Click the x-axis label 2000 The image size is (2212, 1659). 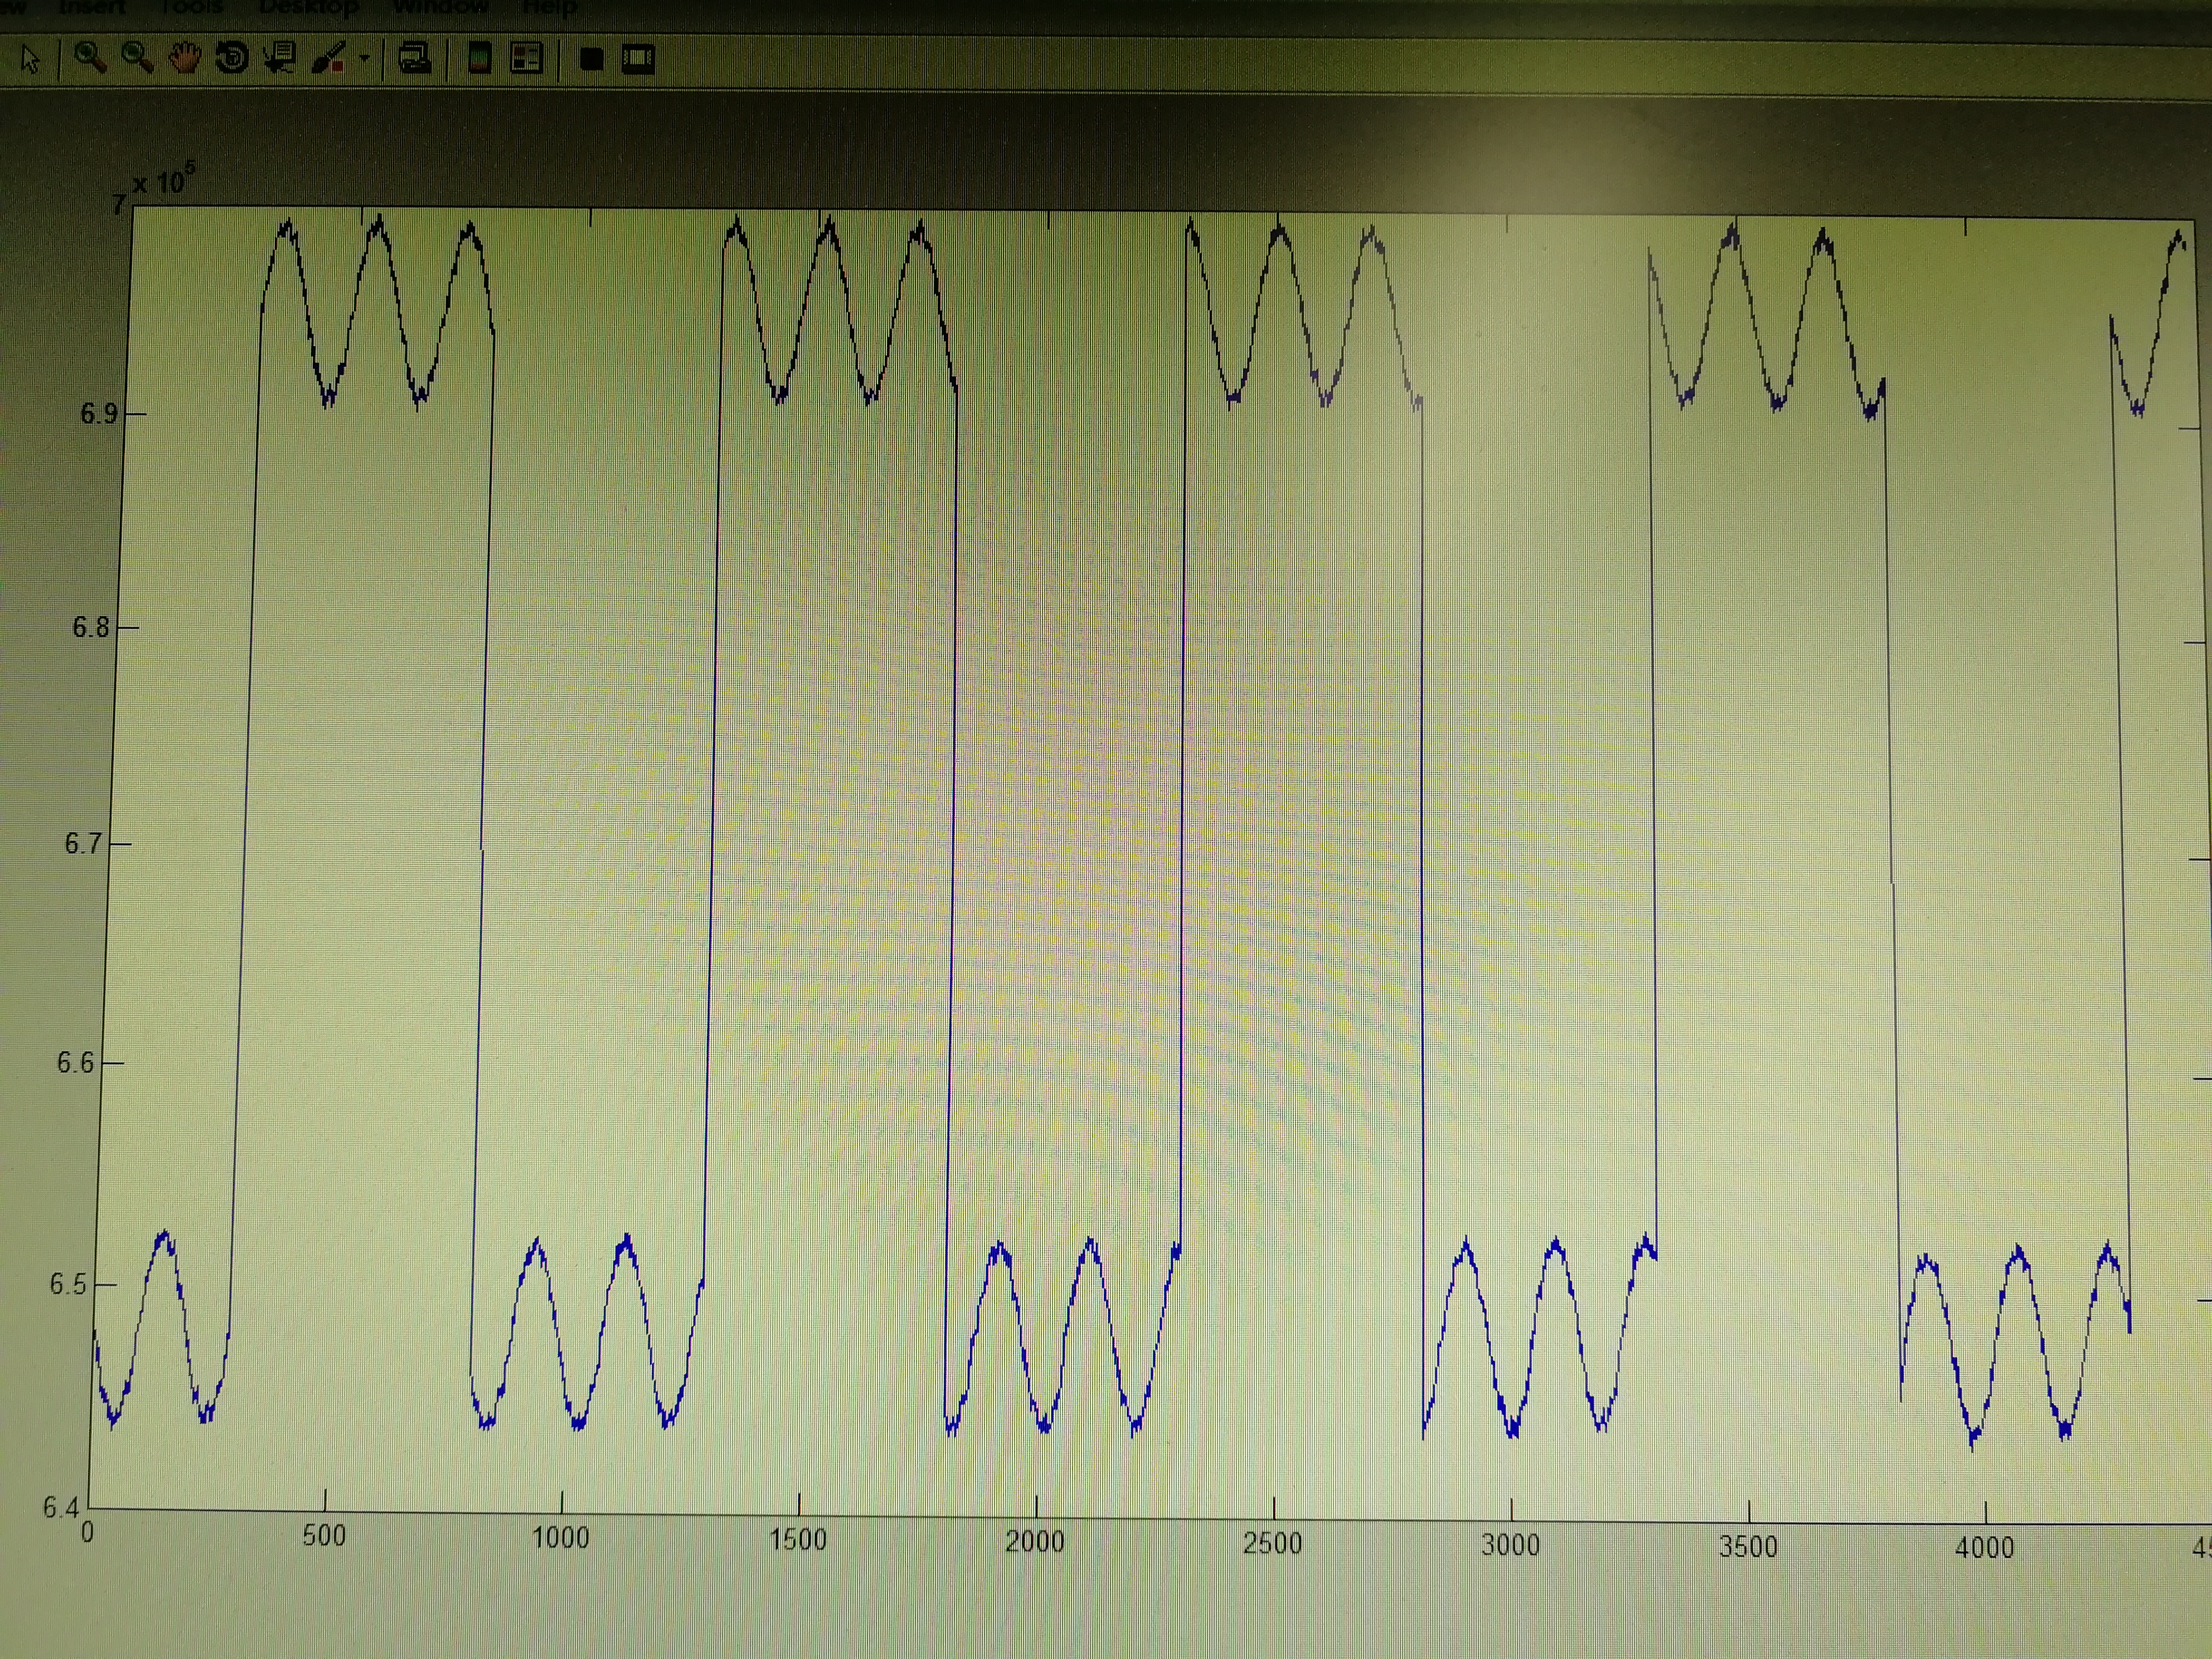(x=1035, y=1541)
